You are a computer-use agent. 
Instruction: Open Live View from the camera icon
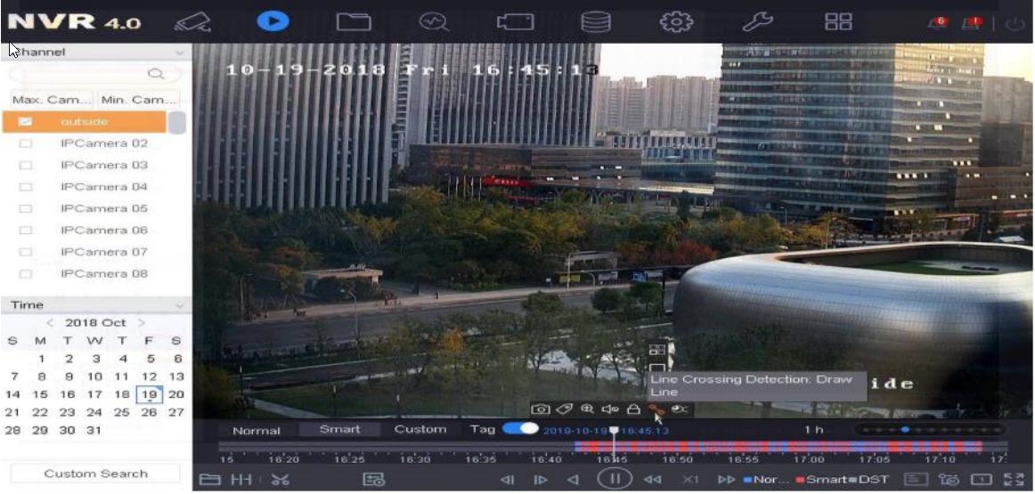pyautogui.click(x=192, y=22)
